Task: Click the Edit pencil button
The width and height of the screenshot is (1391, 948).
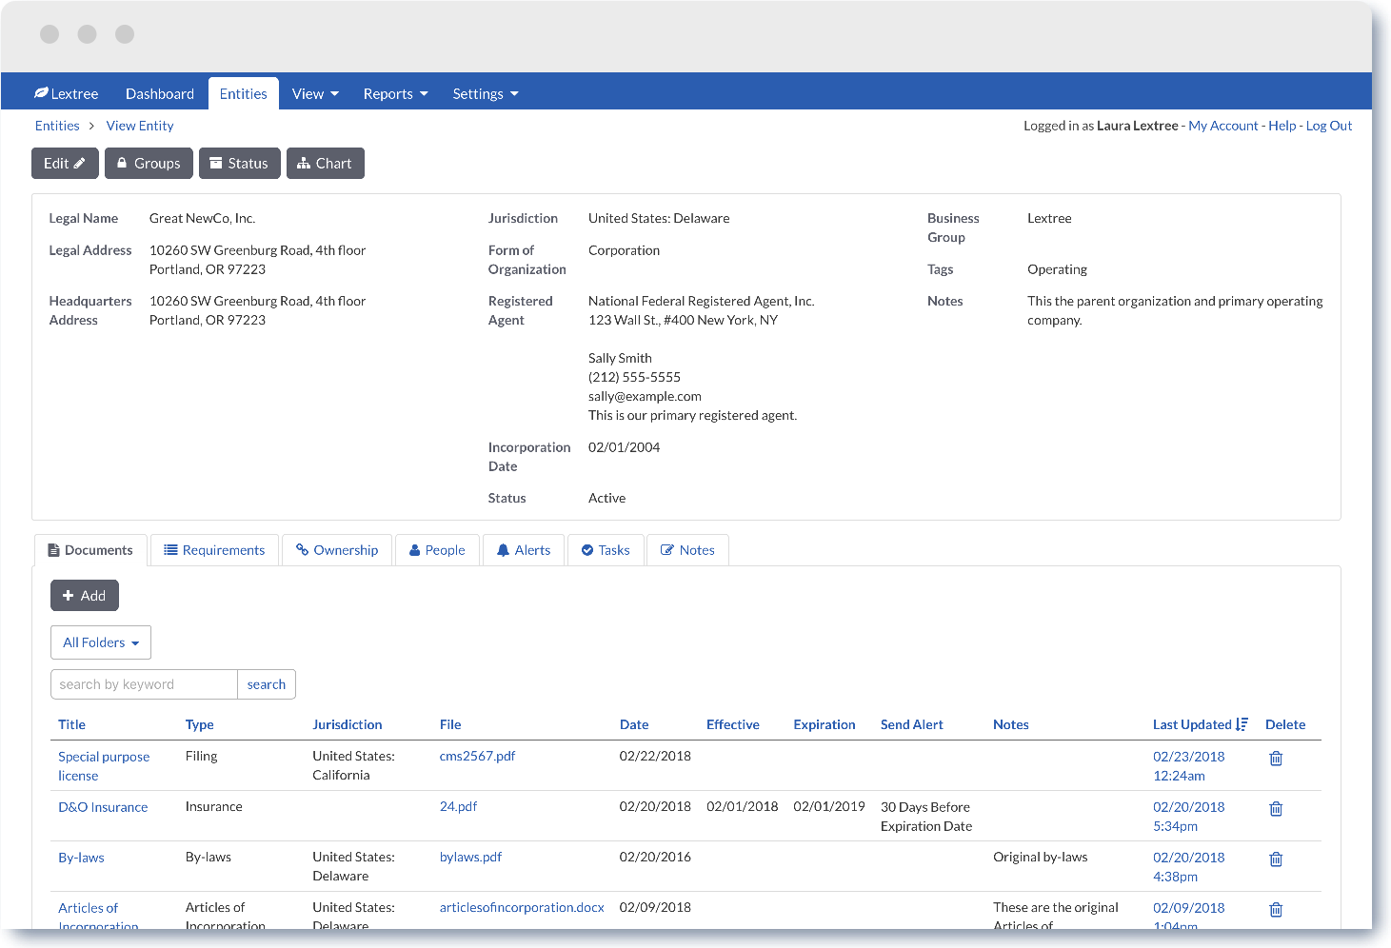Action: pos(65,164)
